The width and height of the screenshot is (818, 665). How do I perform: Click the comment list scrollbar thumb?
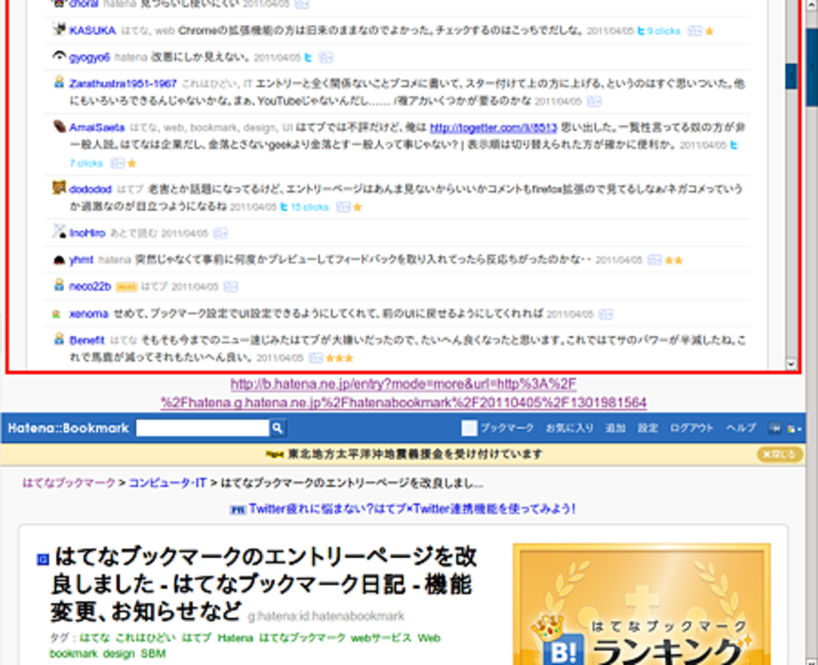(x=791, y=77)
